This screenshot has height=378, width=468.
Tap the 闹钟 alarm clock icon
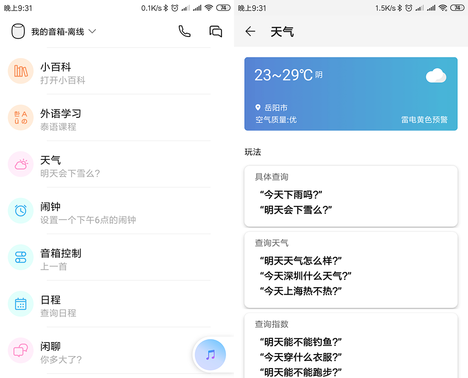tap(21, 211)
